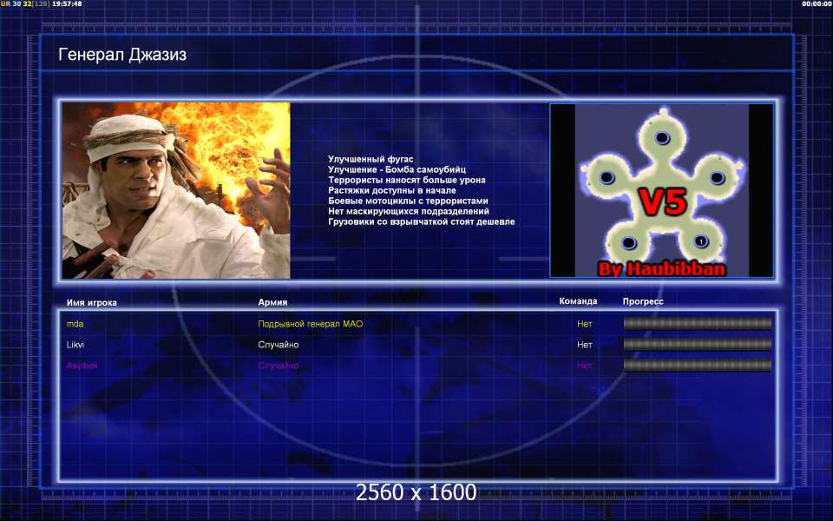Select the topmost start position on map

(x=662, y=138)
